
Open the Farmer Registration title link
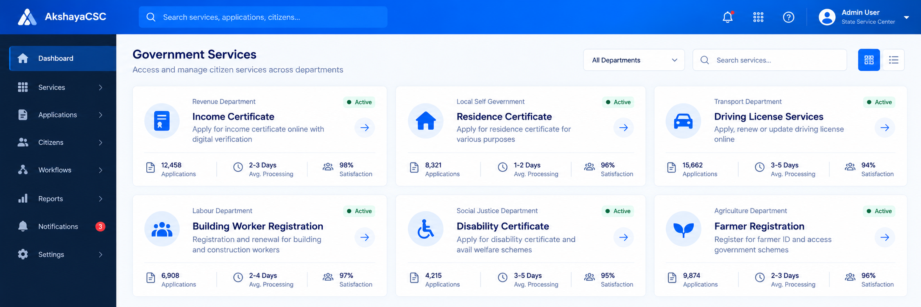click(x=759, y=226)
